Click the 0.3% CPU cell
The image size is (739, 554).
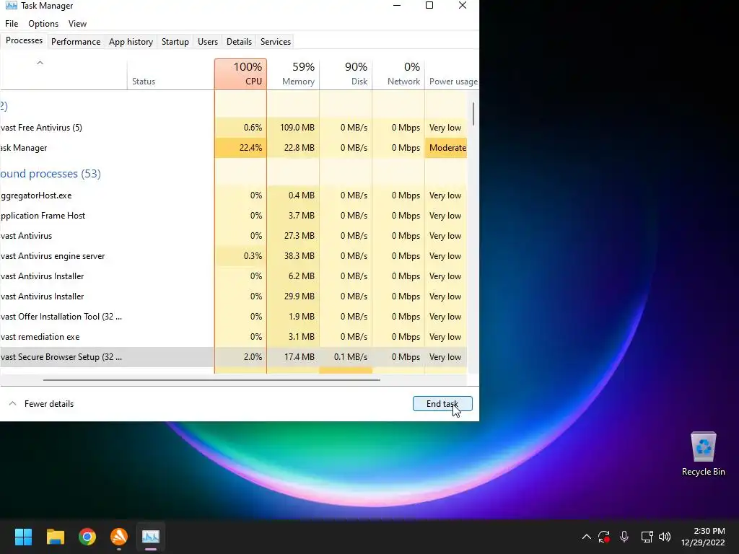pyautogui.click(x=241, y=256)
